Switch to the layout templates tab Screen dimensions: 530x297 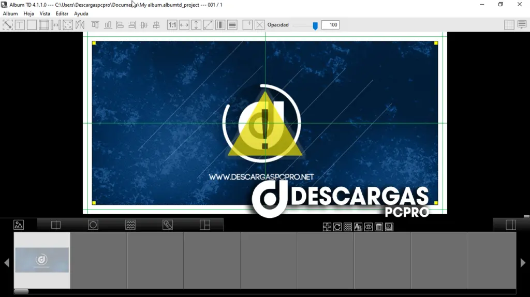click(x=205, y=225)
